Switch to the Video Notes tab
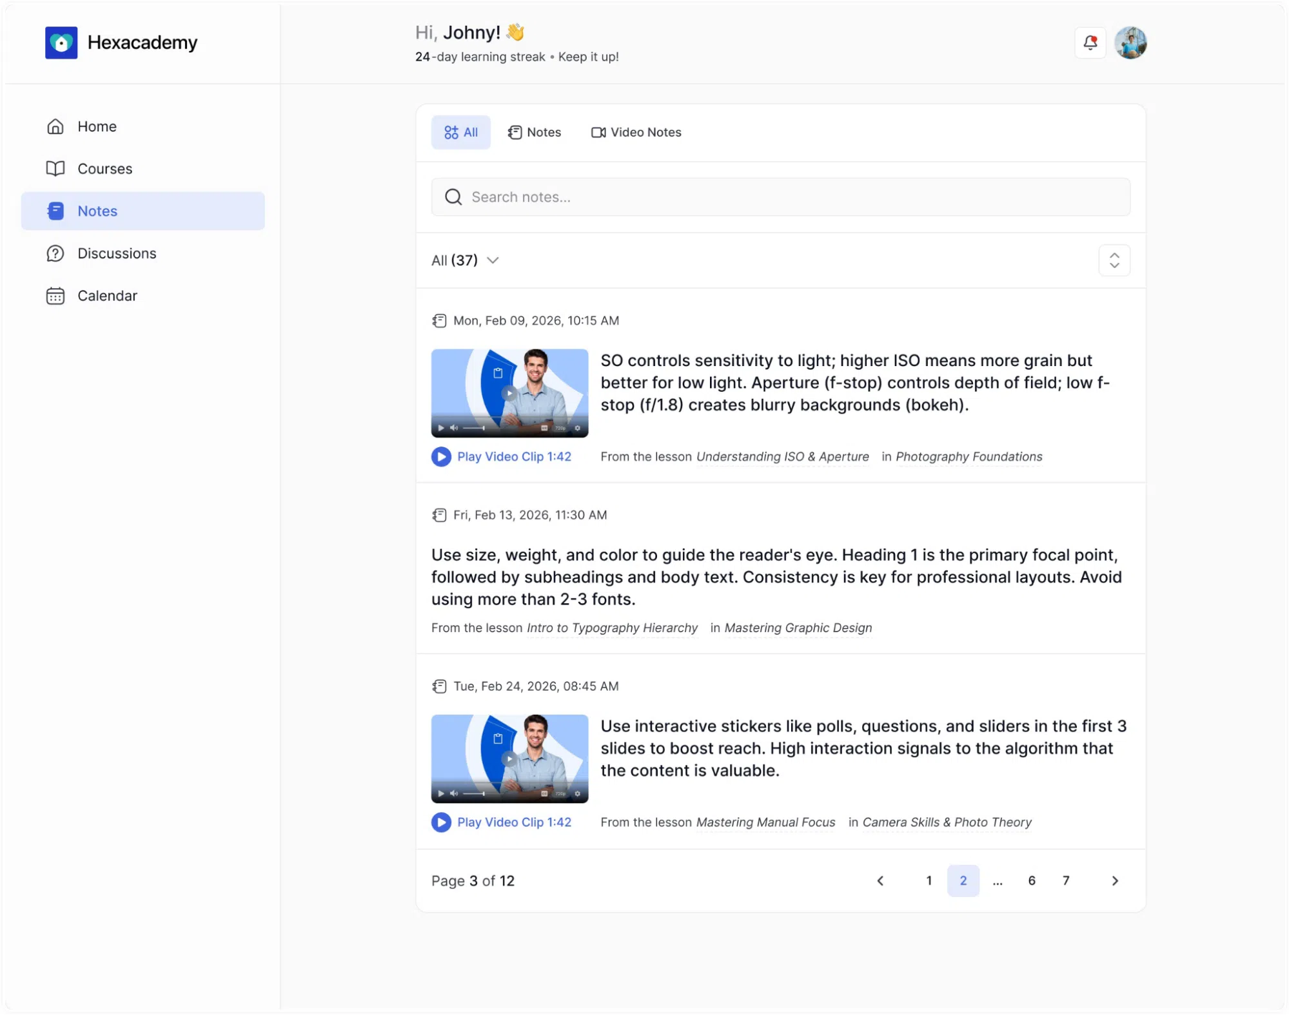Viewport: 1289px width, 1015px height. click(x=636, y=132)
